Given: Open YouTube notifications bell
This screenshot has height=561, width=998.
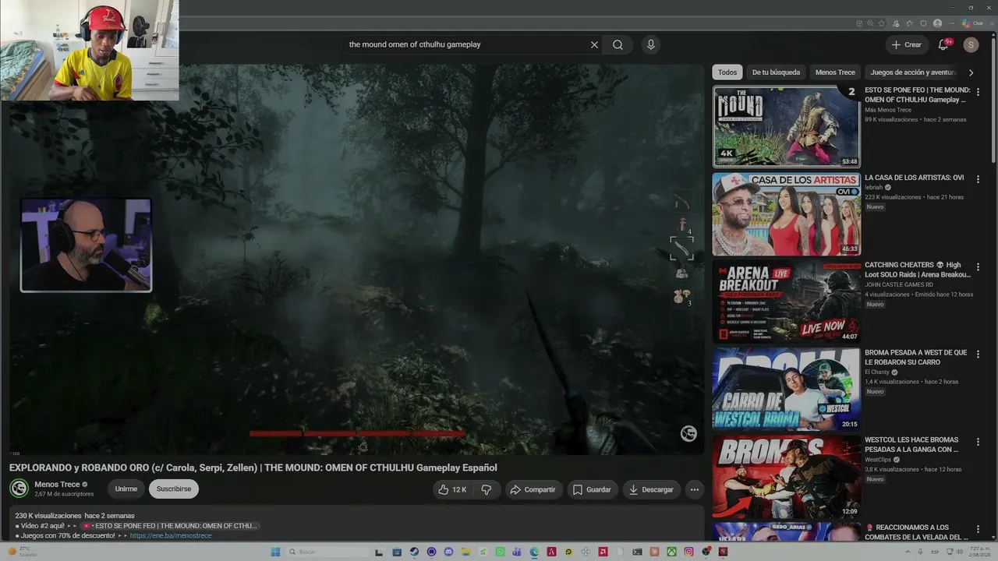Looking at the screenshot, I should pyautogui.click(x=943, y=45).
